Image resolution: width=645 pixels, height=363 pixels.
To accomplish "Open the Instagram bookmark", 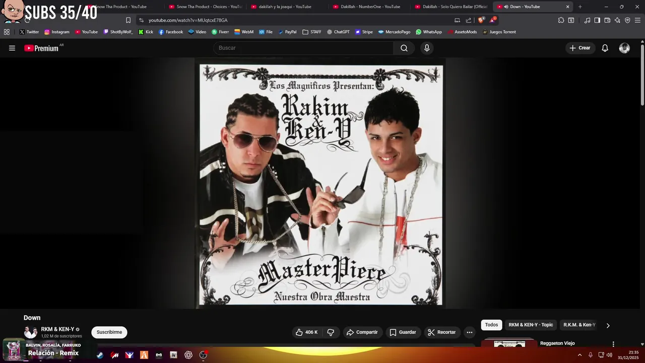I will tap(56, 32).
